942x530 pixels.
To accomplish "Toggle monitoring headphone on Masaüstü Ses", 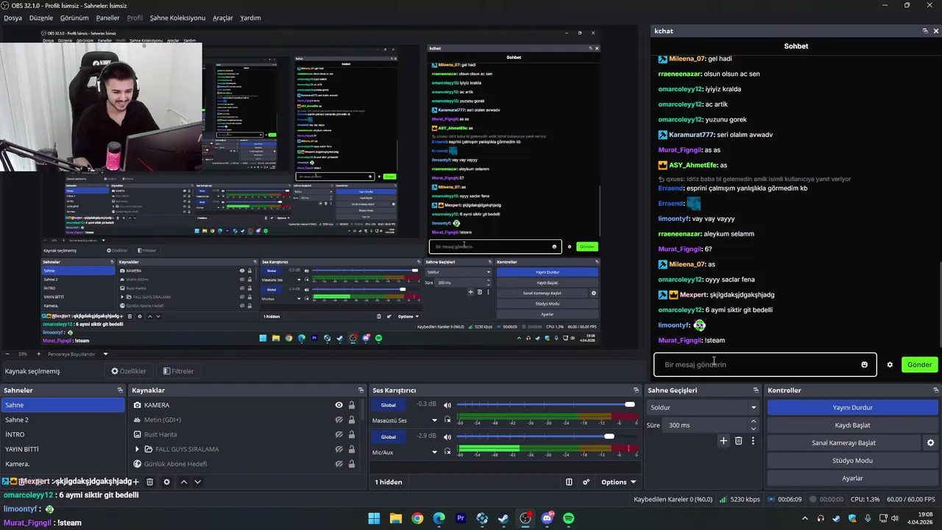I will coord(447,420).
